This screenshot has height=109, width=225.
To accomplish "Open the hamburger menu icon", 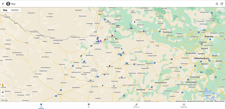I will click(x=3, y=4).
